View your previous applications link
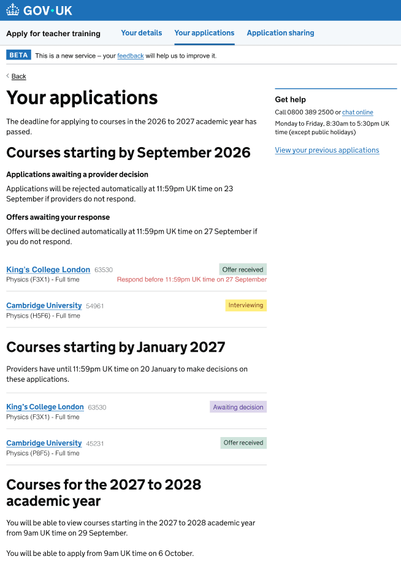This screenshot has width=401, height=567. [327, 150]
